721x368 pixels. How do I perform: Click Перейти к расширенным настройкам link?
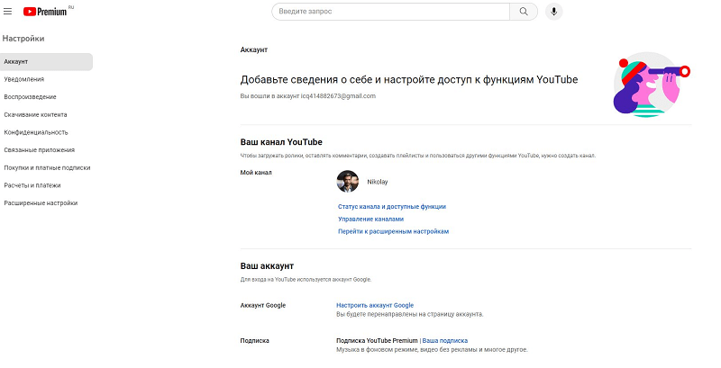393,231
